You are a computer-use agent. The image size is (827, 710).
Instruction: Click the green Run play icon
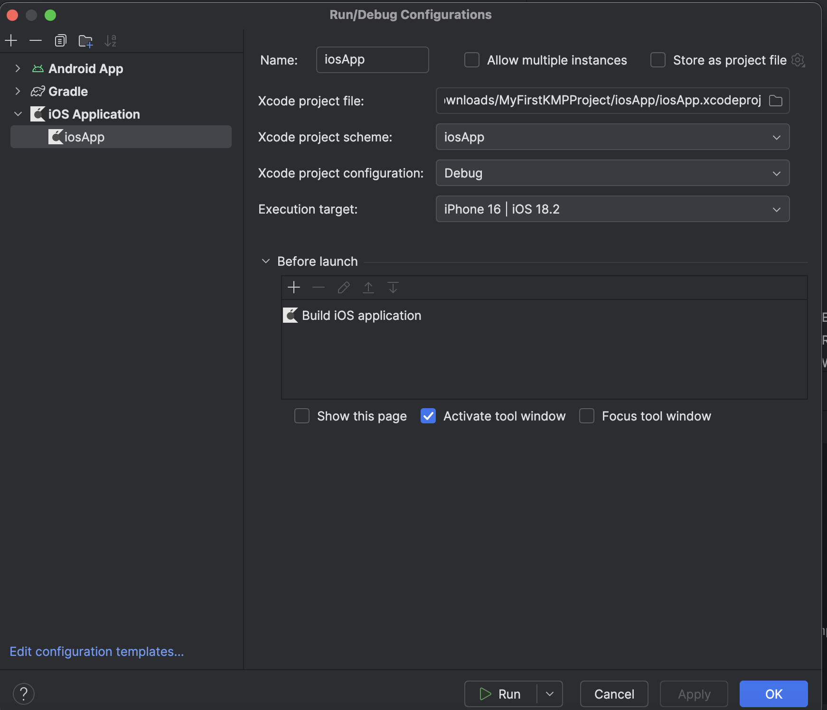click(x=485, y=694)
